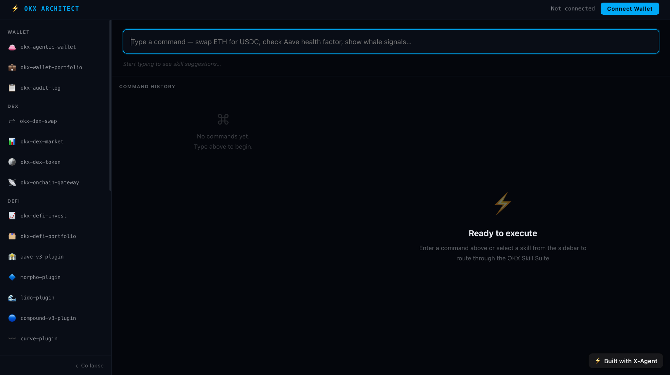This screenshot has height=375, width=670.
Task: Focus the command input field
Action: pos(391,42)
